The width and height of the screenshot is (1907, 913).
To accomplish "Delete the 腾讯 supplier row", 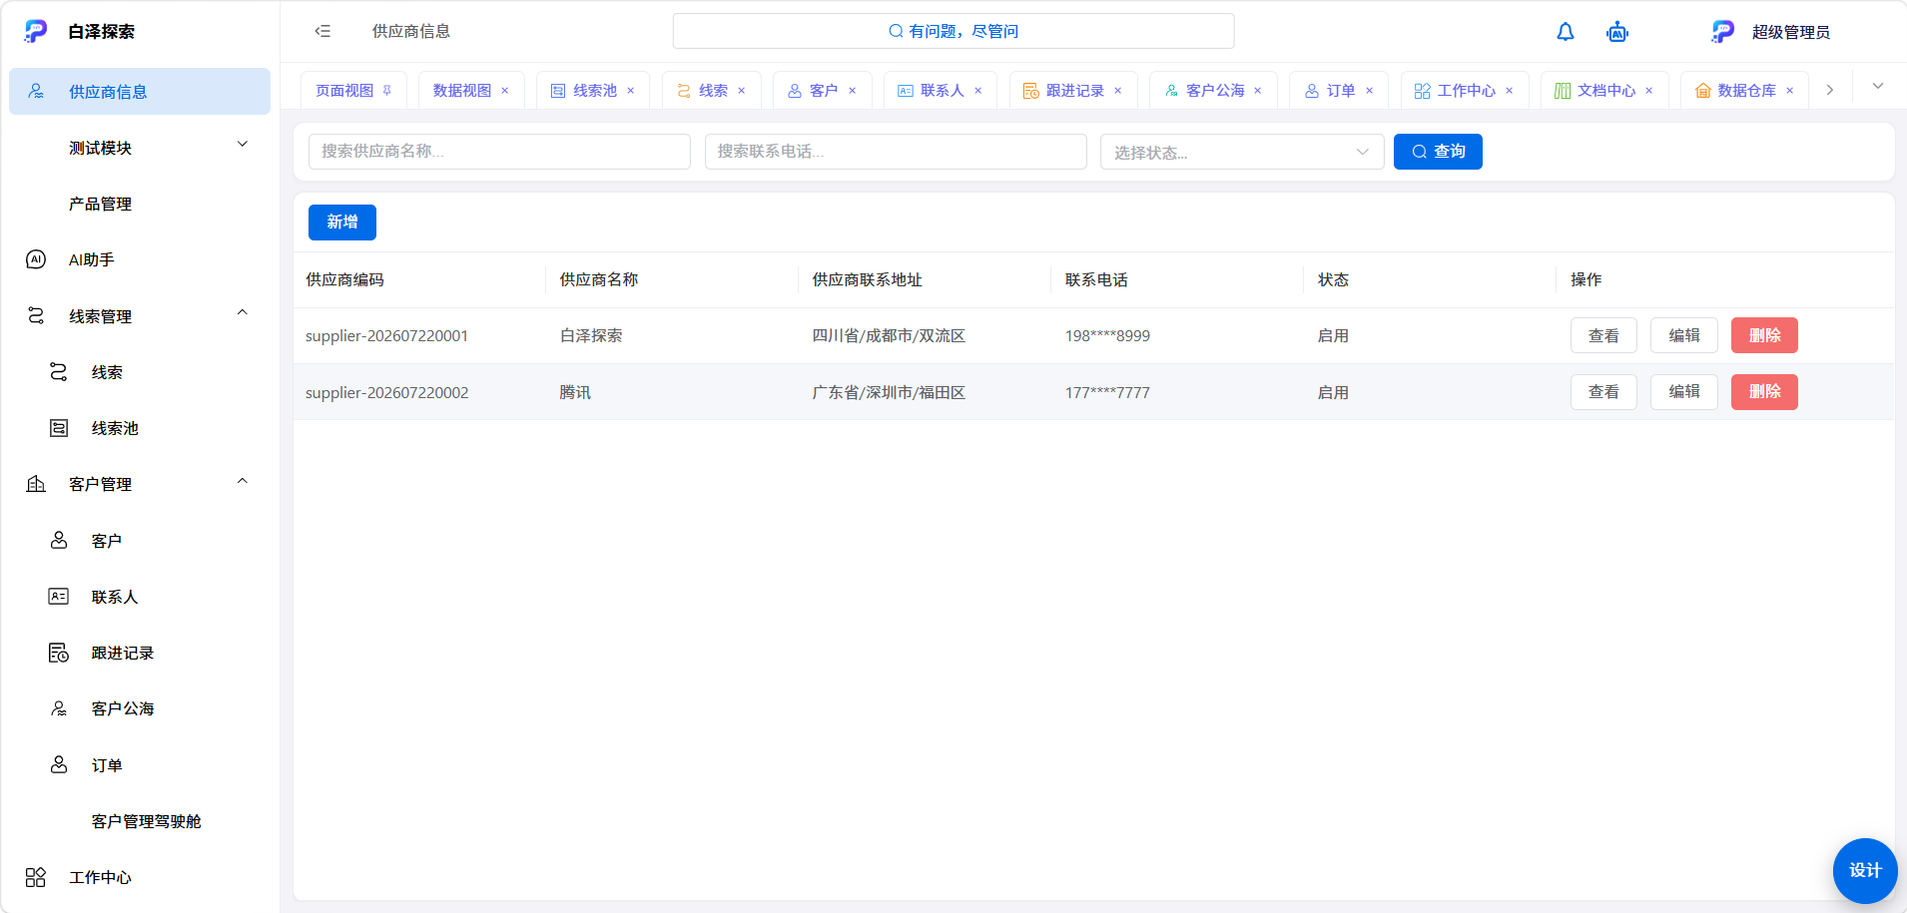I will (x=1764, y=392).
